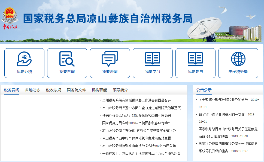
Task: Select the 我要查询 magnifier document icon
Action: (x=67, y=63)
